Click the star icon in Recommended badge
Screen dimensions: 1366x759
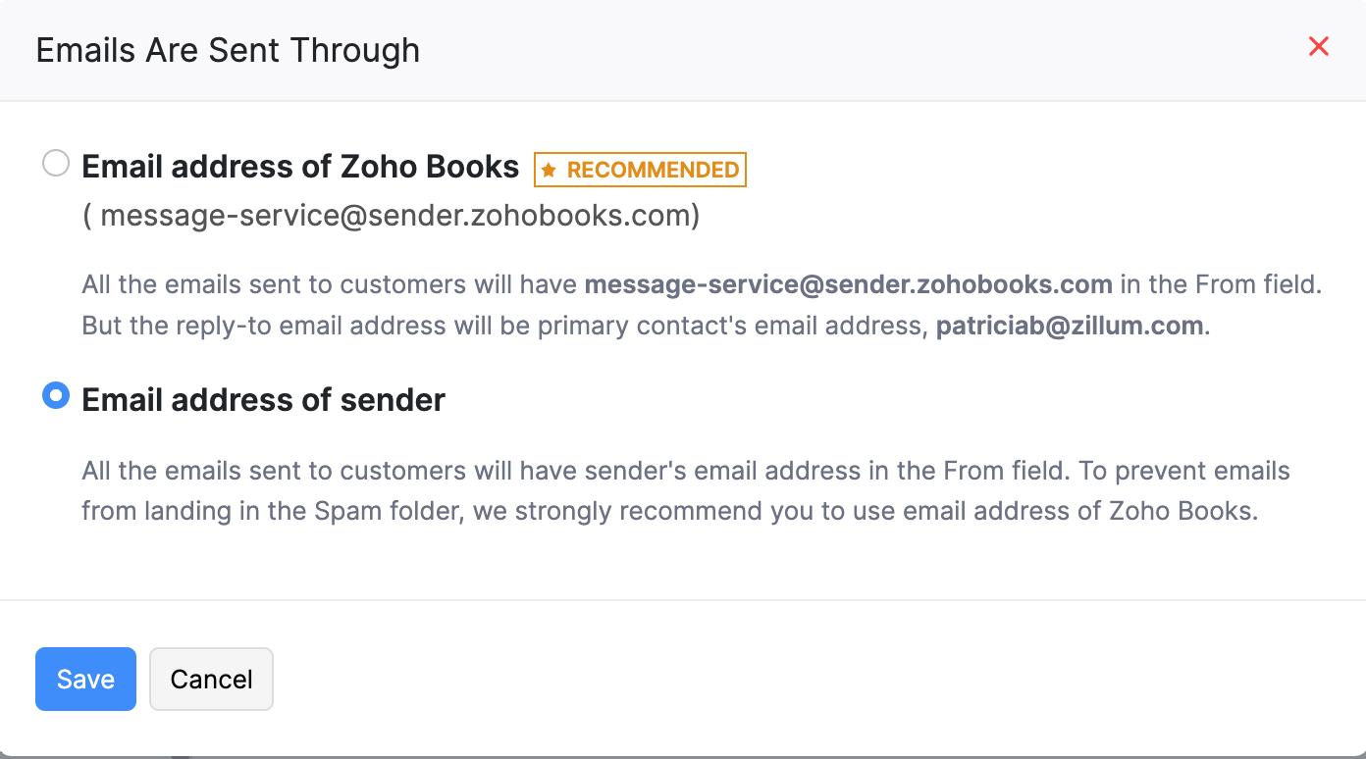(550, 171)
